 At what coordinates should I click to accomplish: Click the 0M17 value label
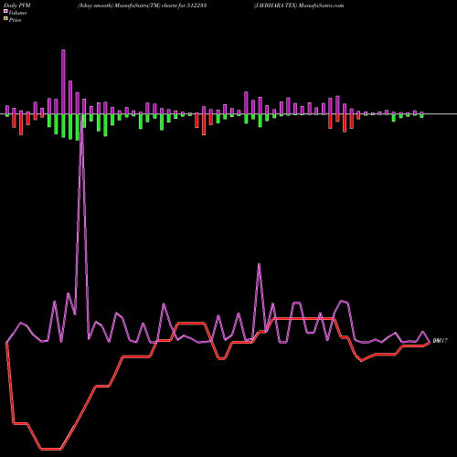[441, 341]
